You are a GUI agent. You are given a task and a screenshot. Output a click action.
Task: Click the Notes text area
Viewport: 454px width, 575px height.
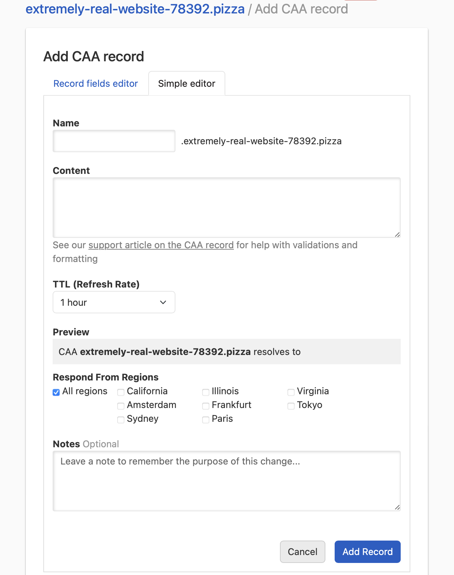226,481
